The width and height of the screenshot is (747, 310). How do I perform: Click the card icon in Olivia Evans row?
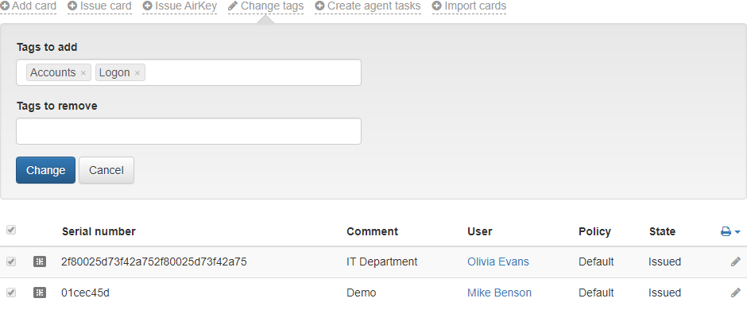click(40, 262)
